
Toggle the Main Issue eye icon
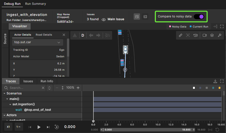tap(103, 19)
